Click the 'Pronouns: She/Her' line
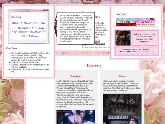Viewport: 165px width, 124px height. (100, 25)
